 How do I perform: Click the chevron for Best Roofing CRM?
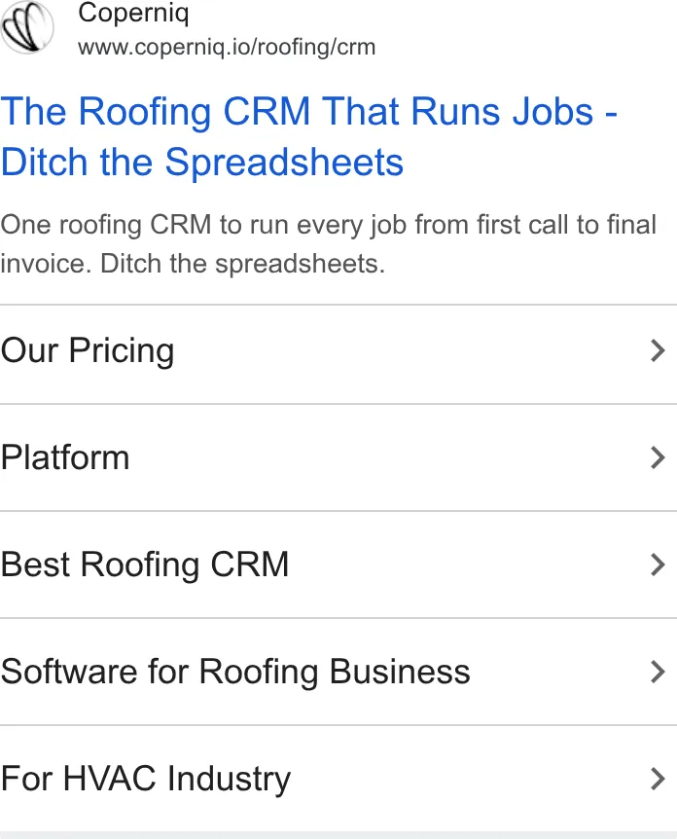658,565
